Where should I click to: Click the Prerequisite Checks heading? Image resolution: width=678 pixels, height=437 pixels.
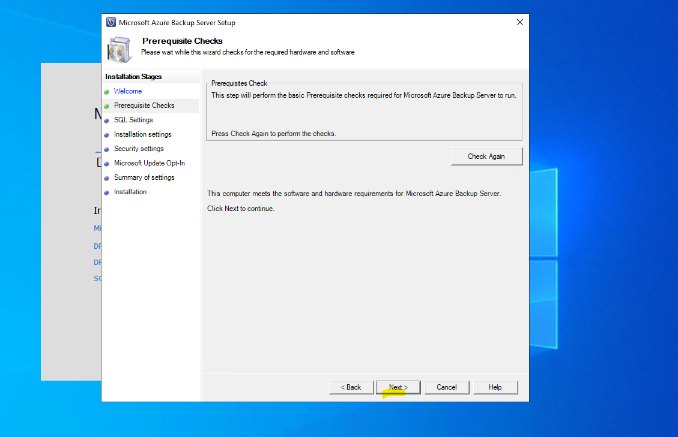(183, 41)
